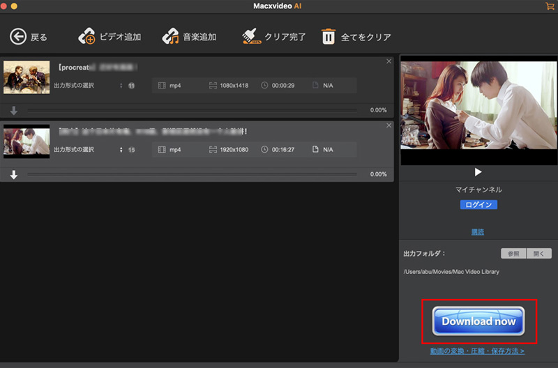Click the progress bar of 00:16:27 video

point(193,174)
